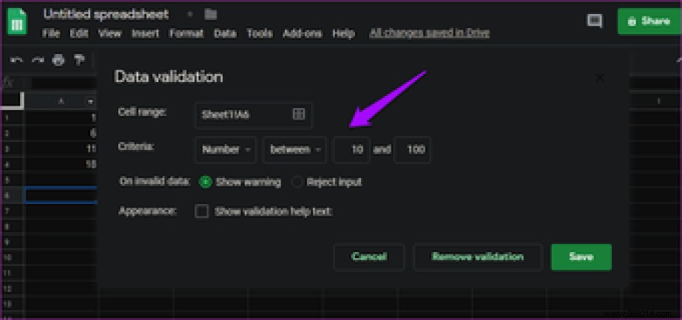Click the Share button
This screenshot has width=682, height=320.
(x=649, y=21)
